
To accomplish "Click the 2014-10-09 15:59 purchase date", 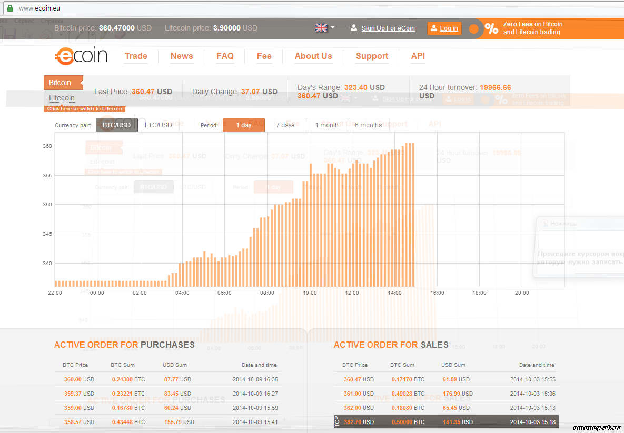I will pos(255,408).
